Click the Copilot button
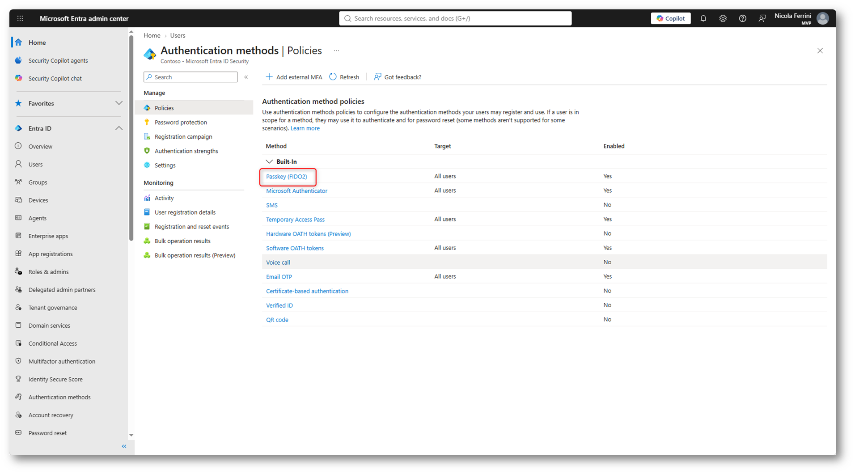Viewport: 855px width, 474px height. [670, 18]
